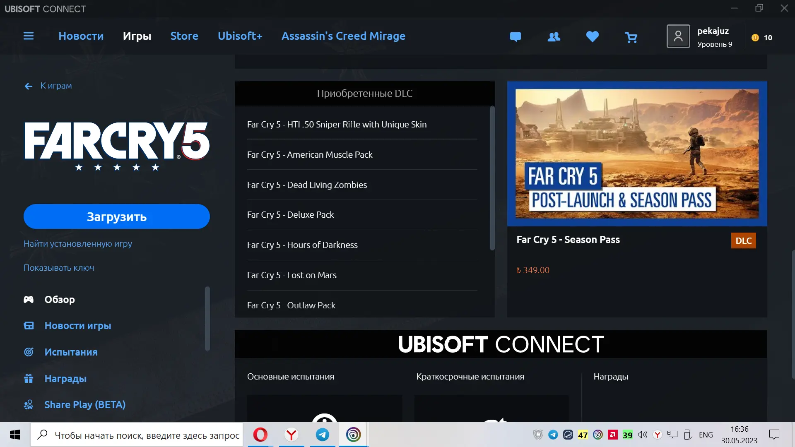795x447 pixels.
Task: Select Lost on Mars DLC row
Action: (x=362, y=275)
